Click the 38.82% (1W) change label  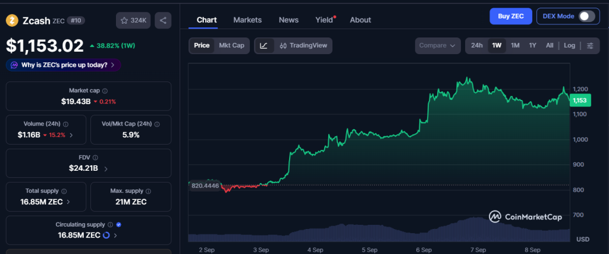(x=112, y=46)
